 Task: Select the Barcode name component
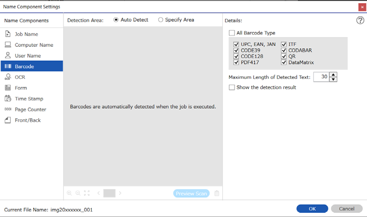point(32,66)
